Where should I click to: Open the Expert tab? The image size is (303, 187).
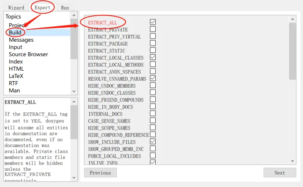click(x=42, y=7)
